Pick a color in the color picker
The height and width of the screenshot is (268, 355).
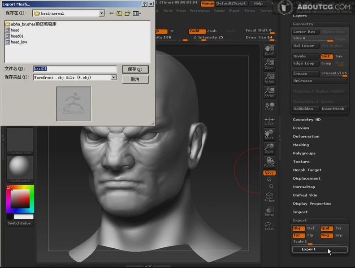20,199
